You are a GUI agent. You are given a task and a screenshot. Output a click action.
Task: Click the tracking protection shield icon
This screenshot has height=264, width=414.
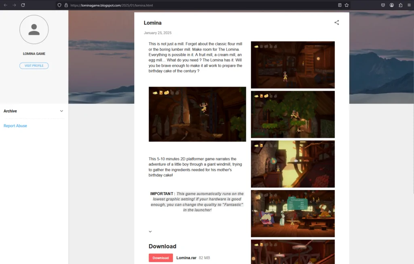click(x=59, y=5)
